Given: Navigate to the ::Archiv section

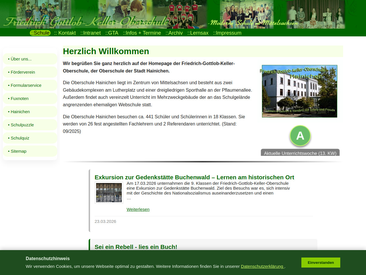Looking at the screenshot, I should pos(174,33).
